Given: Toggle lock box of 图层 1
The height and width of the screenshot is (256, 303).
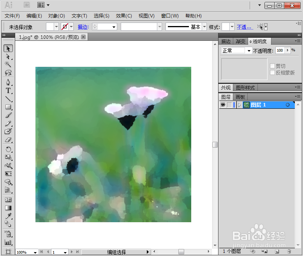Looking at the screenshot, I should tap(229, 105).
